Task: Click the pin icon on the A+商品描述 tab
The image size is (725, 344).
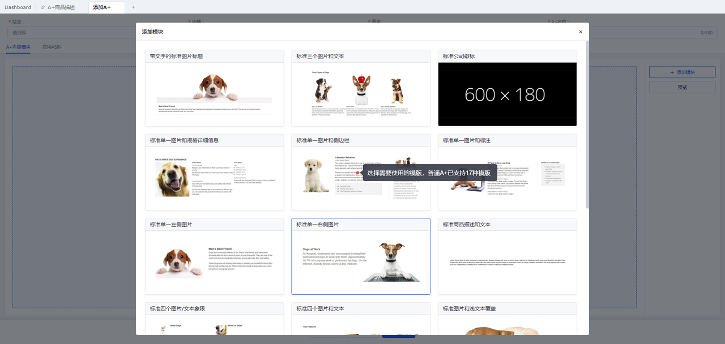Action: tap(43, 7)
